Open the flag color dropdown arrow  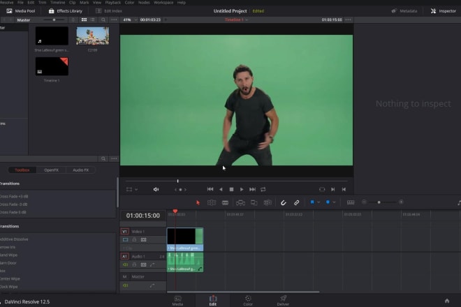point(319,202)
